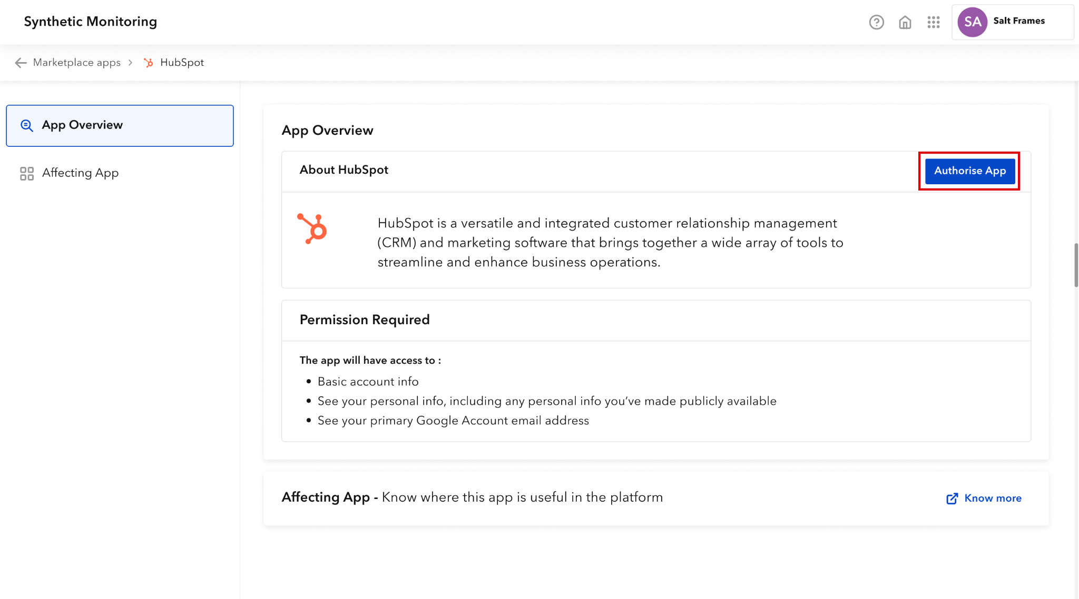
Task: Click the breadcrumb chevron separator
Action: (130, 63)
